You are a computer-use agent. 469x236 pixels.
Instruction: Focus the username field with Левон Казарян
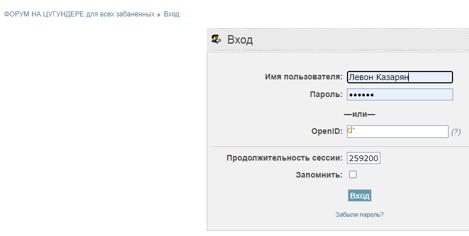pyautogui.click(x=400, y=77)
